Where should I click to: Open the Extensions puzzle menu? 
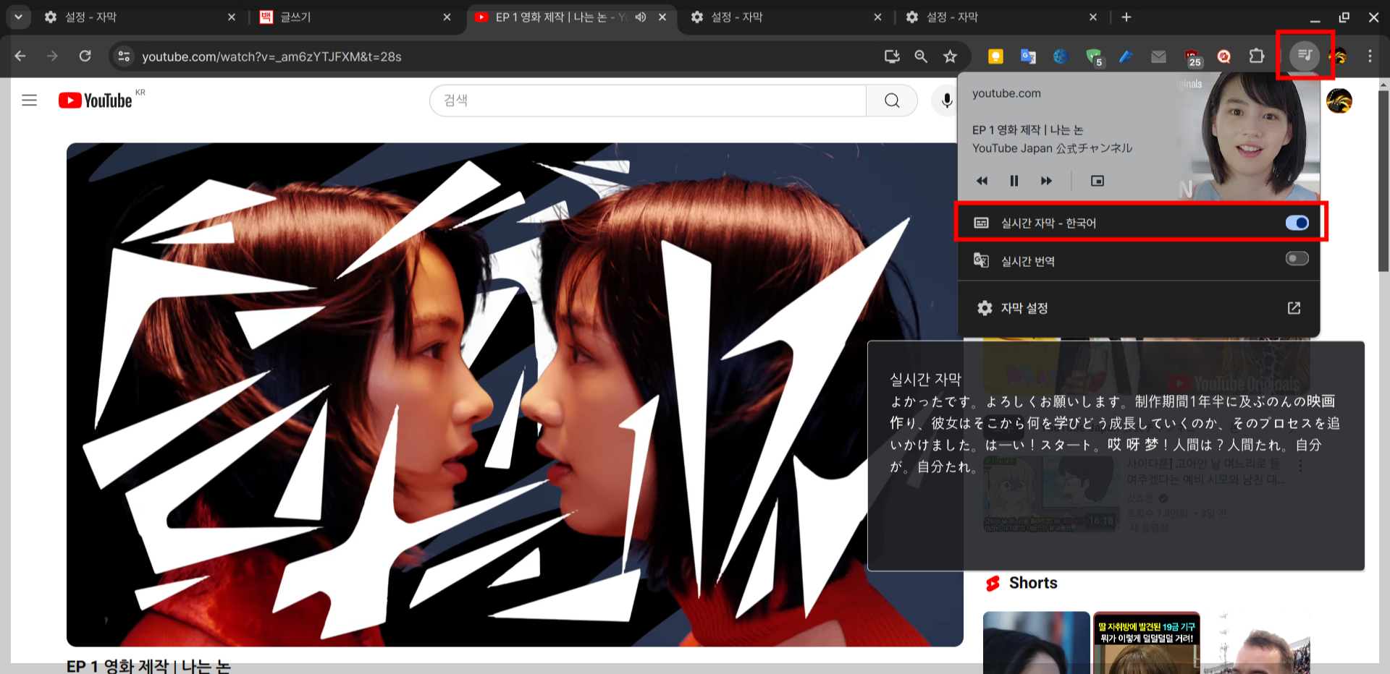tap(1257, 56)
